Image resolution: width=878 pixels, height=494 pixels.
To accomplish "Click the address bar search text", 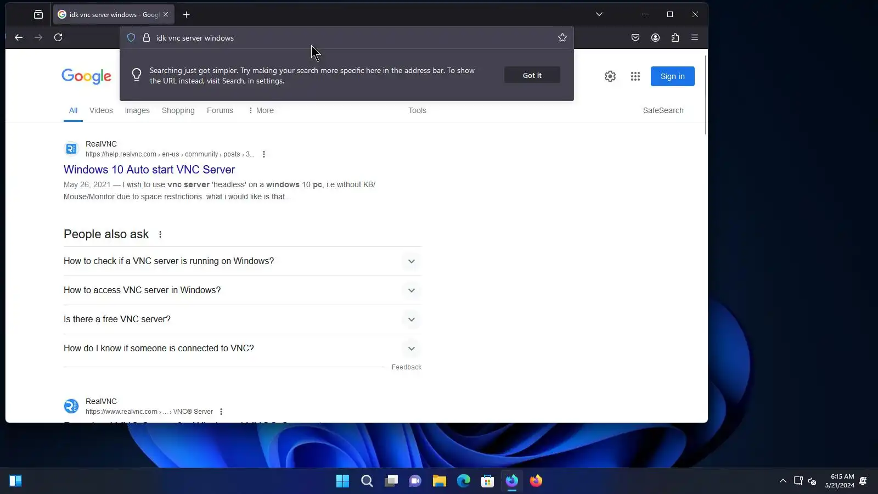I will pos(195,38).
